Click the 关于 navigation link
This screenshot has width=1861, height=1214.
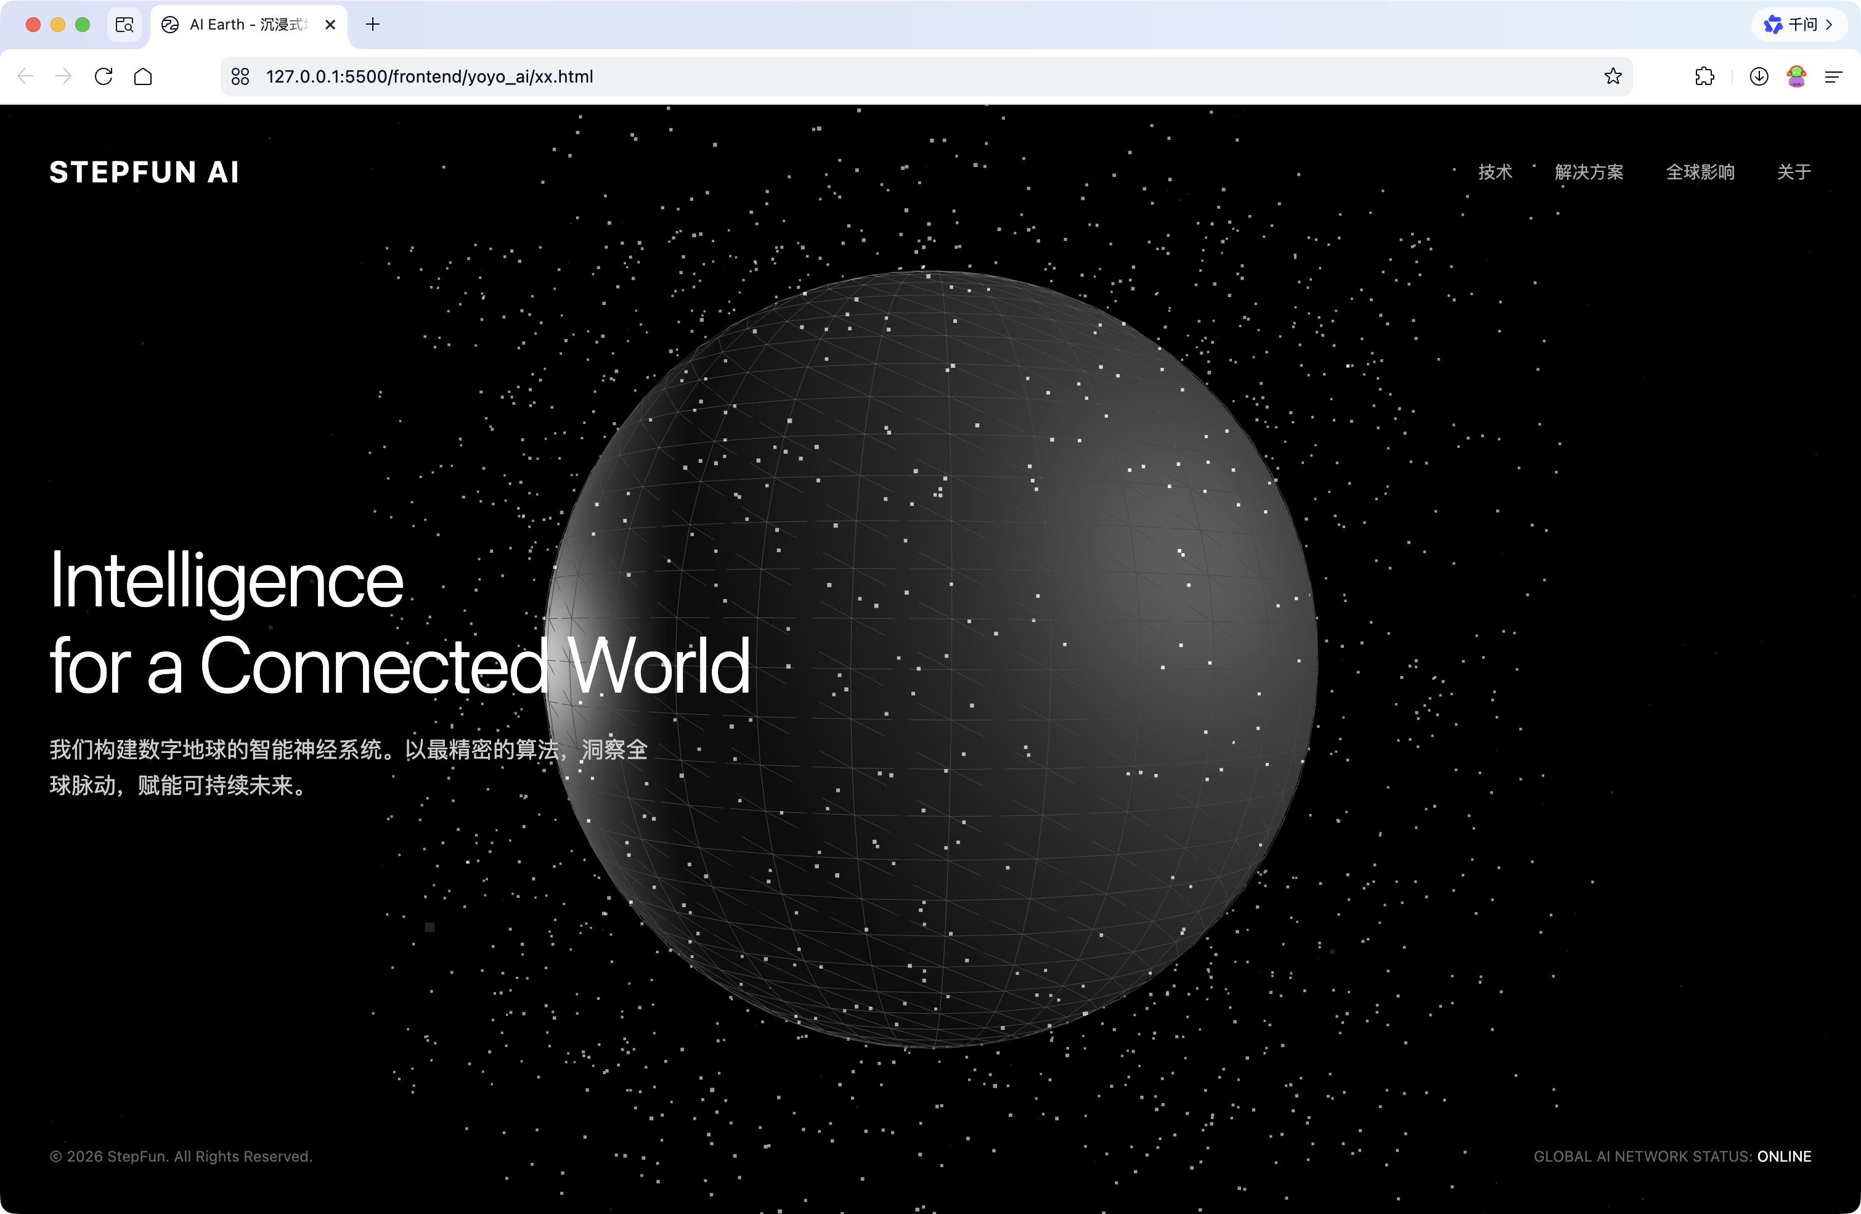point(1794,172)
